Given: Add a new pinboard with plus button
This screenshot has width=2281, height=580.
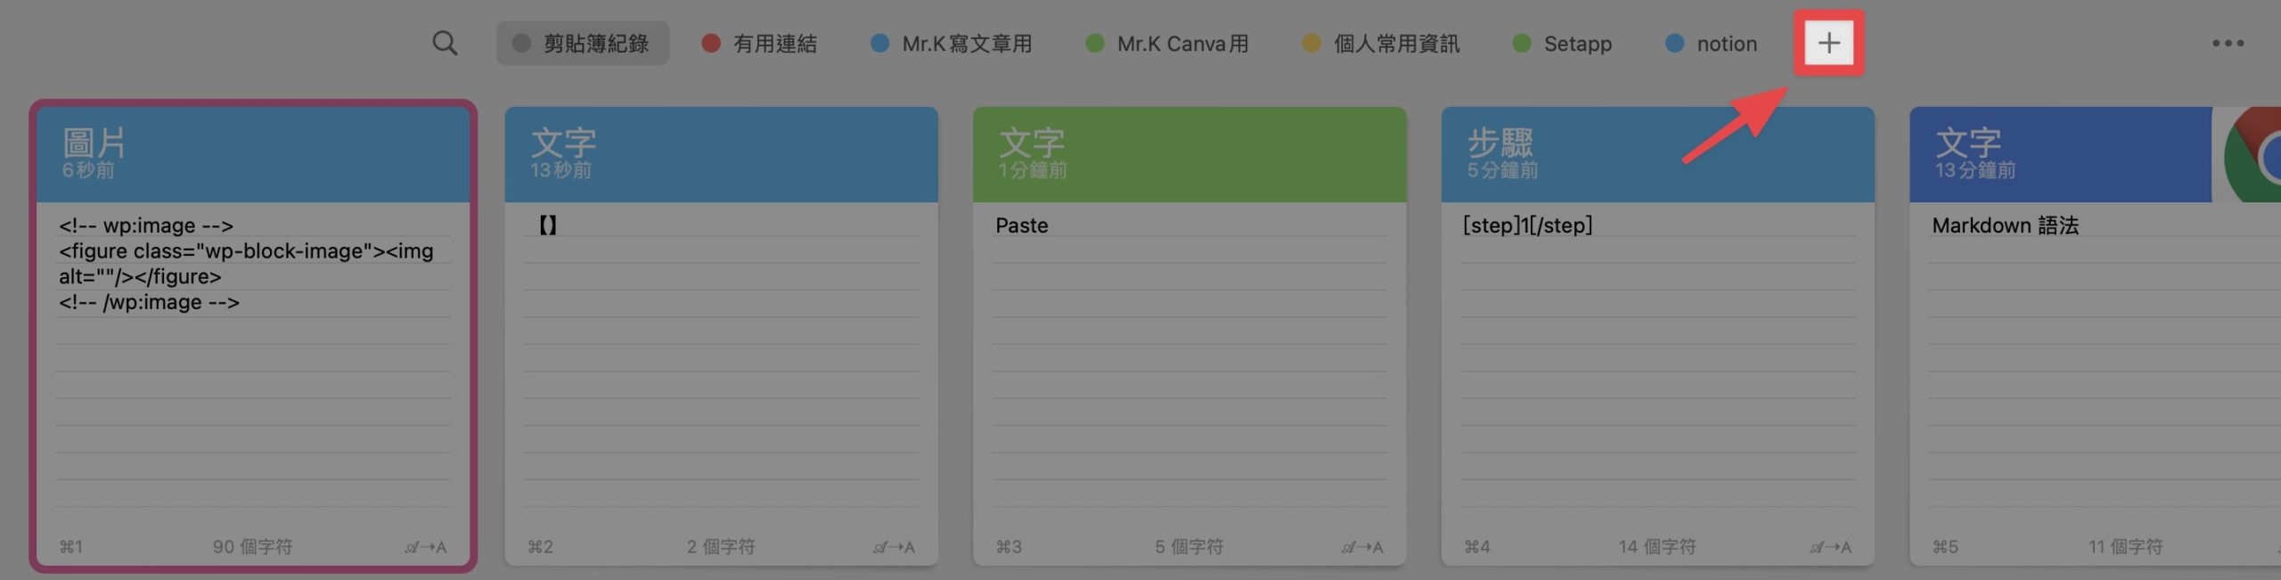Looking at the screenshot, I should click(x=1828, y=43).
